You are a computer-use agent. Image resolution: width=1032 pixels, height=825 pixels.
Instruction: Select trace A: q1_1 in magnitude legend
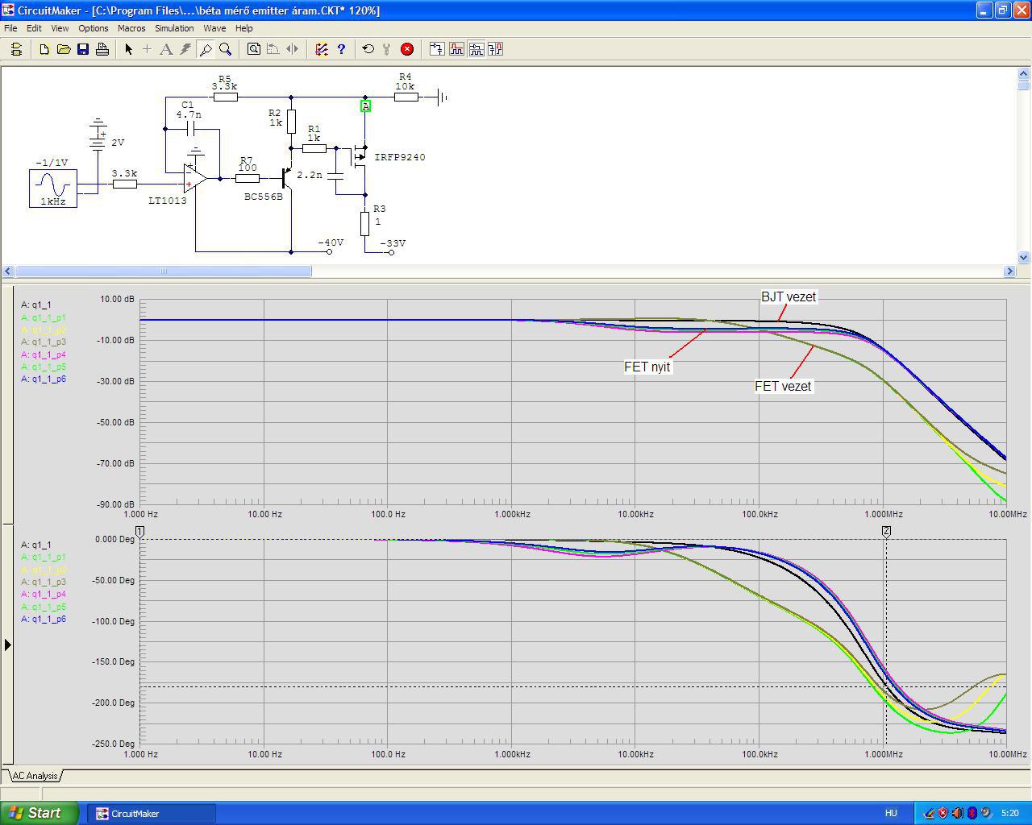[36, 305]
